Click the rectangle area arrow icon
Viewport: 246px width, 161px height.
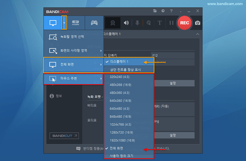pyautogui.click(x=53, y=51)
